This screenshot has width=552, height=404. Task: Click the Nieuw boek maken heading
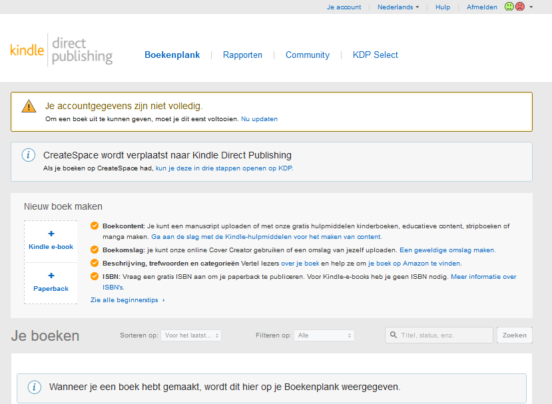[63, 206]
